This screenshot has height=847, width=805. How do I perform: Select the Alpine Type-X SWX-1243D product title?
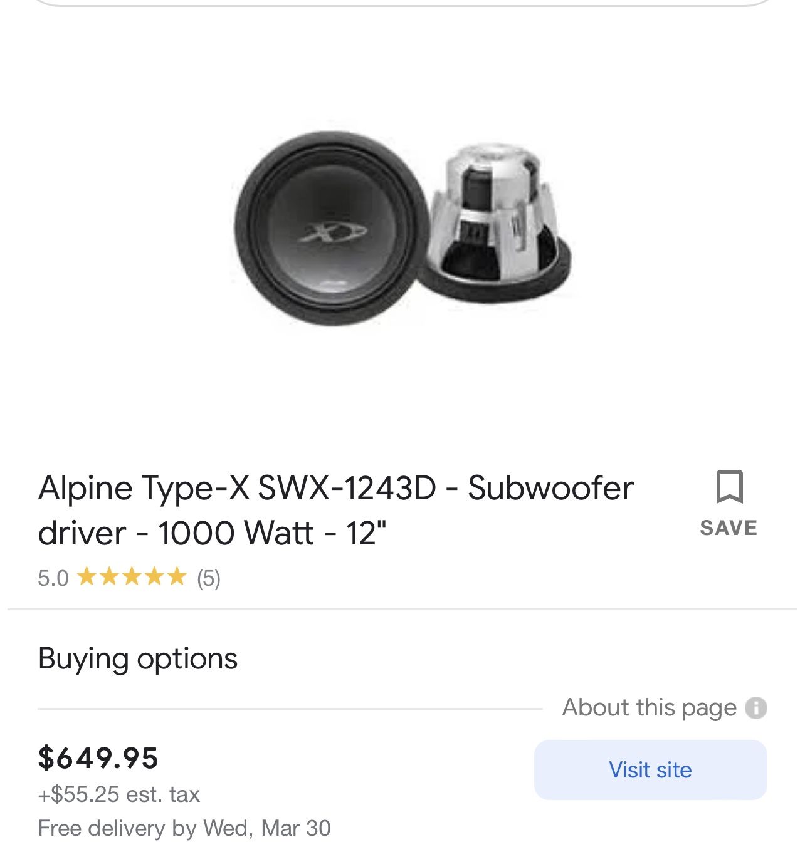(336, 510)
